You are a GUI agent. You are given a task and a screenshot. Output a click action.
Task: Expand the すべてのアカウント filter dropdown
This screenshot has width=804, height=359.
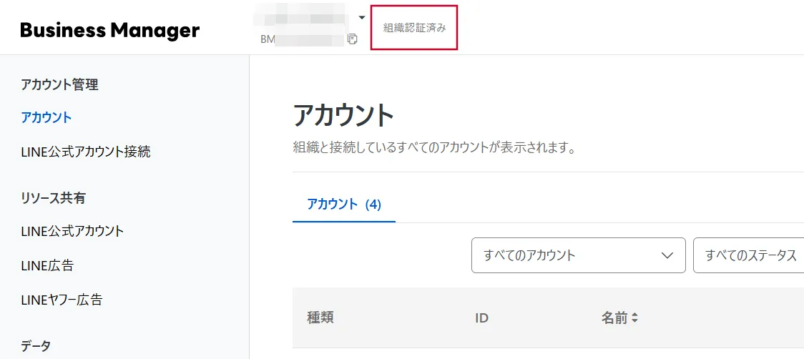click(578, 255)
